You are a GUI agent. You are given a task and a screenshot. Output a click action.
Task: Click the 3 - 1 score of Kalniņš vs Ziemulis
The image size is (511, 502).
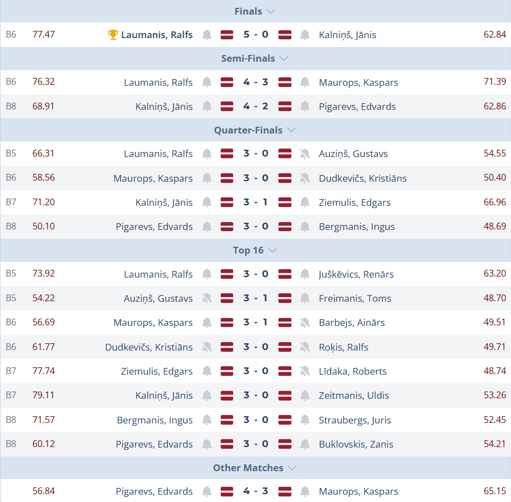click(x=256, y=202)
